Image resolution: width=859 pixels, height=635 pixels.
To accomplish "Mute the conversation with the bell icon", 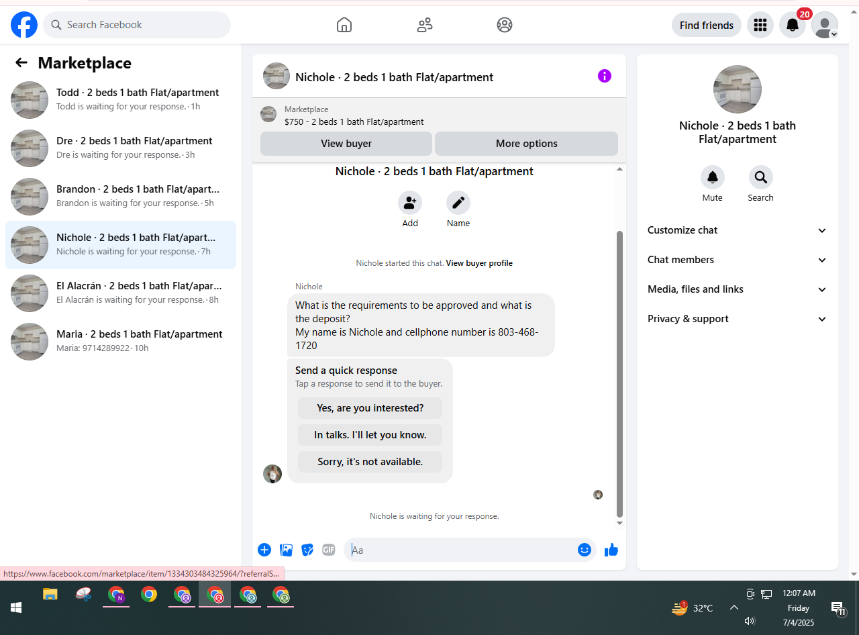I will (x=713, y=177).
